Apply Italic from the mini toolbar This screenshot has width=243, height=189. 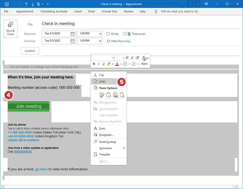[x=99, y=64]
